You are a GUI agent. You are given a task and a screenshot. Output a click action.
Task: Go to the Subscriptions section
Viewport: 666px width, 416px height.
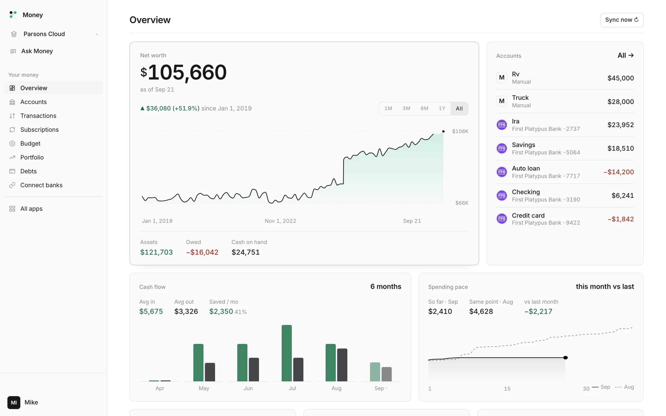pyautogui.click(x=53, y=130)
